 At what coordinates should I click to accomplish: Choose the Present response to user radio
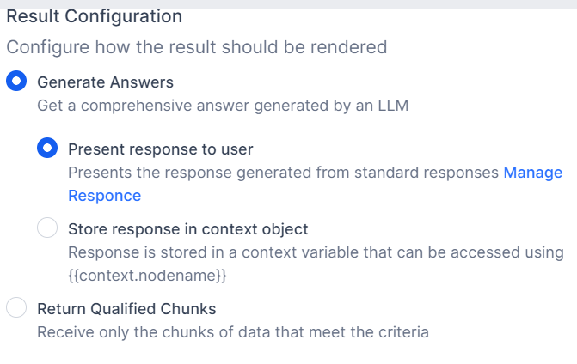[x=47, y=149]
